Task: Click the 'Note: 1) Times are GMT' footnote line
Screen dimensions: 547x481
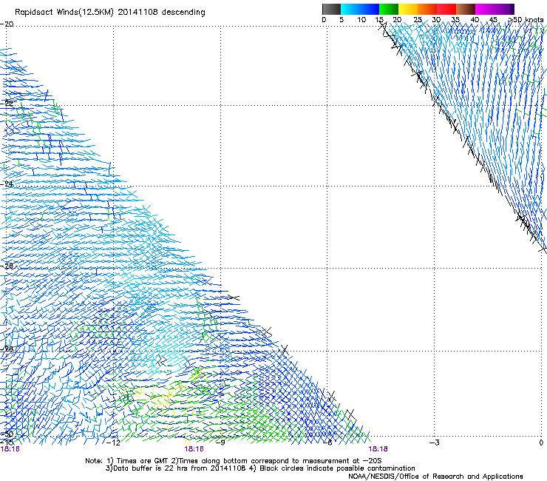Action: click(x=233, y=461)
